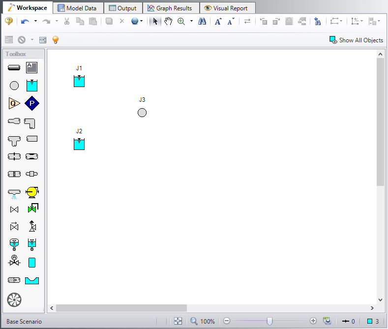Image resolution: width=388 pixels, height=329 pixels.
Task: Select the Reservoir junction tool in Toolbox
Action: tap(32, 86)
